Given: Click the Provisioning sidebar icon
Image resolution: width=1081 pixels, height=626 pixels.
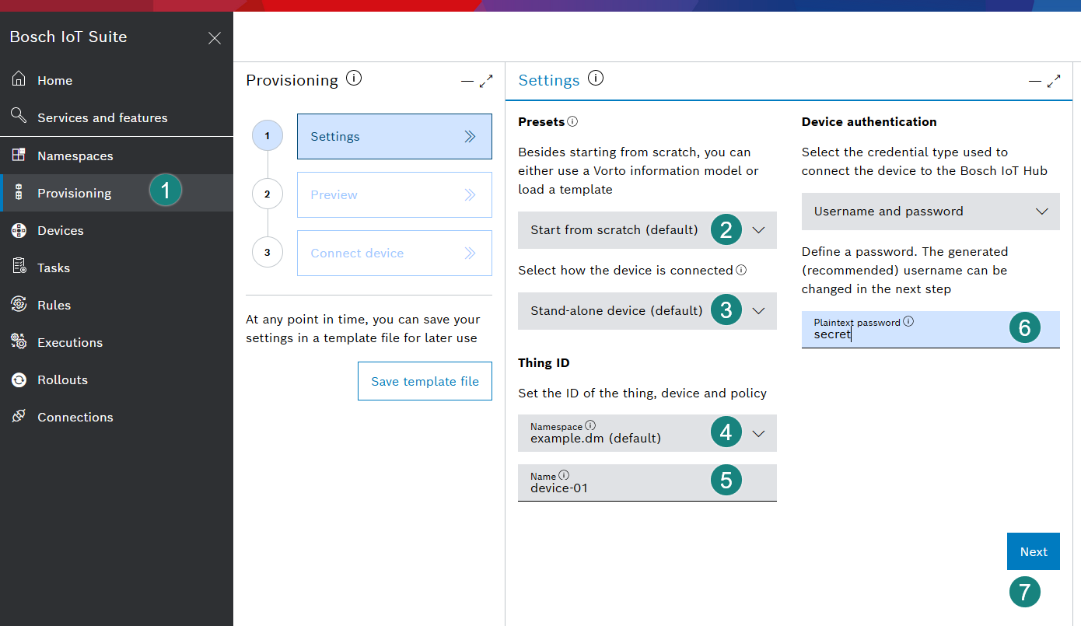Looking at the screenshot, I should click(x=19, y=193).
